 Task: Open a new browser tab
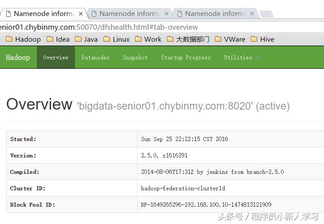click(x=266, y=14)
